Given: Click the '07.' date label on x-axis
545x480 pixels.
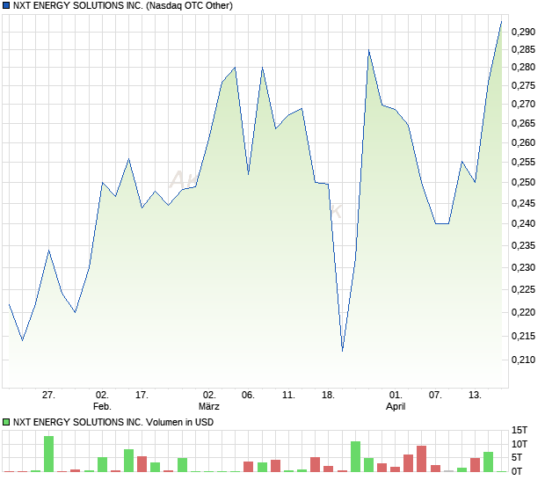Looking at the screenshot, I should (x=435, y=396).
